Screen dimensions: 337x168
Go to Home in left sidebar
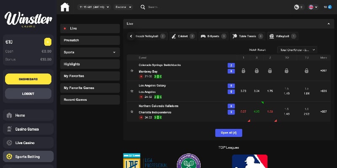point(28,115)
